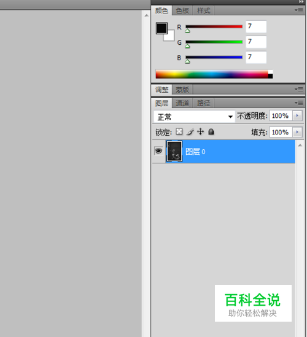This screenshot has height=337, width=307.
Task: Open the Adjustments panel options menu
Action: pos(299,89)
